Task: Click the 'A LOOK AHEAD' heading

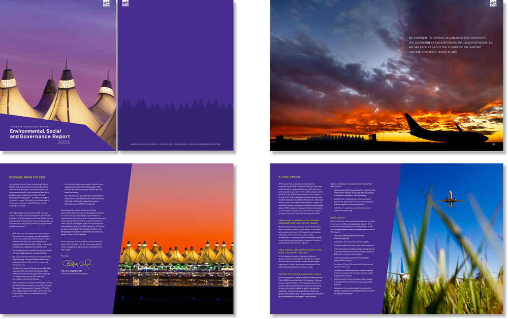Action: coord(289,177)
